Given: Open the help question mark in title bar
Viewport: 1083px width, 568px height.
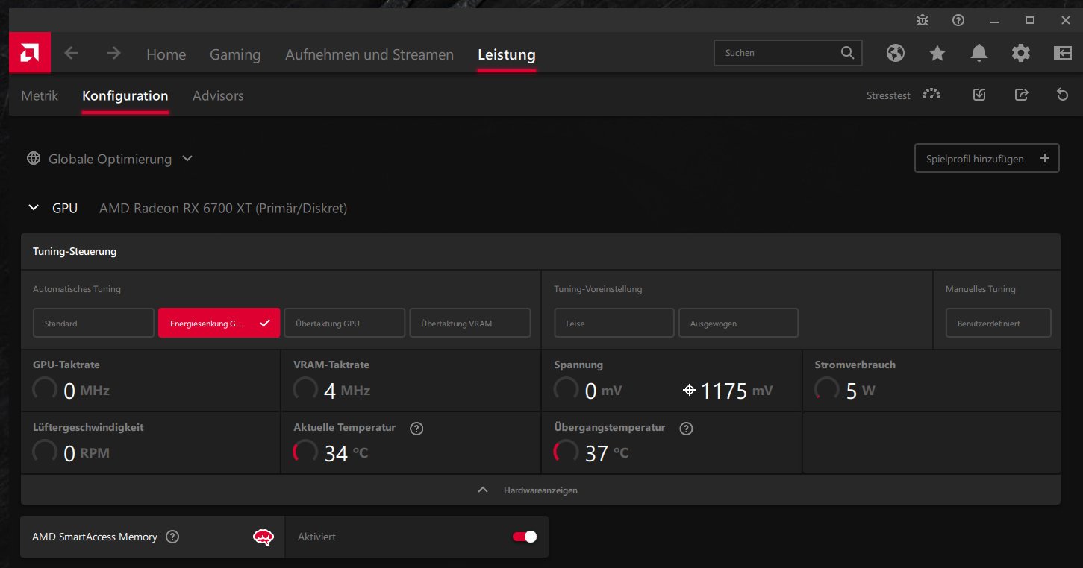Looking at the screenshot, I should (x=958, y=20).
